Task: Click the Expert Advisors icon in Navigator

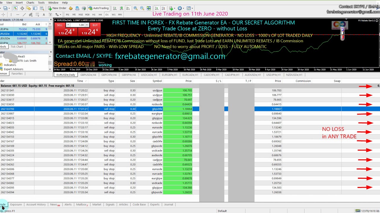Action: pyautogui.click(x=1, y=69)
